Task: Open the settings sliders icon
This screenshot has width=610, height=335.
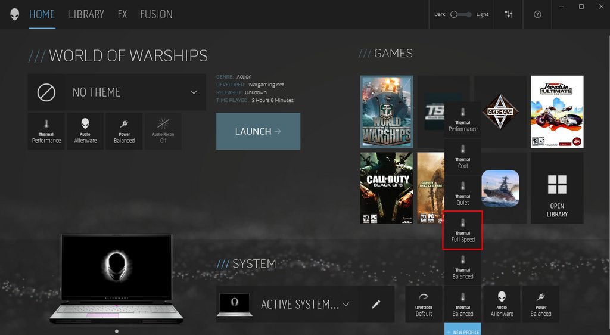Action: pyautogui.click(x=509, y=14)
